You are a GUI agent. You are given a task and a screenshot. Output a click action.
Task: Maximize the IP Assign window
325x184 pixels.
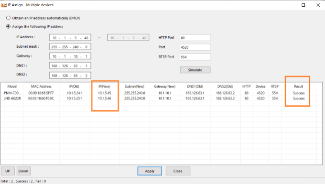coord(303,5)
